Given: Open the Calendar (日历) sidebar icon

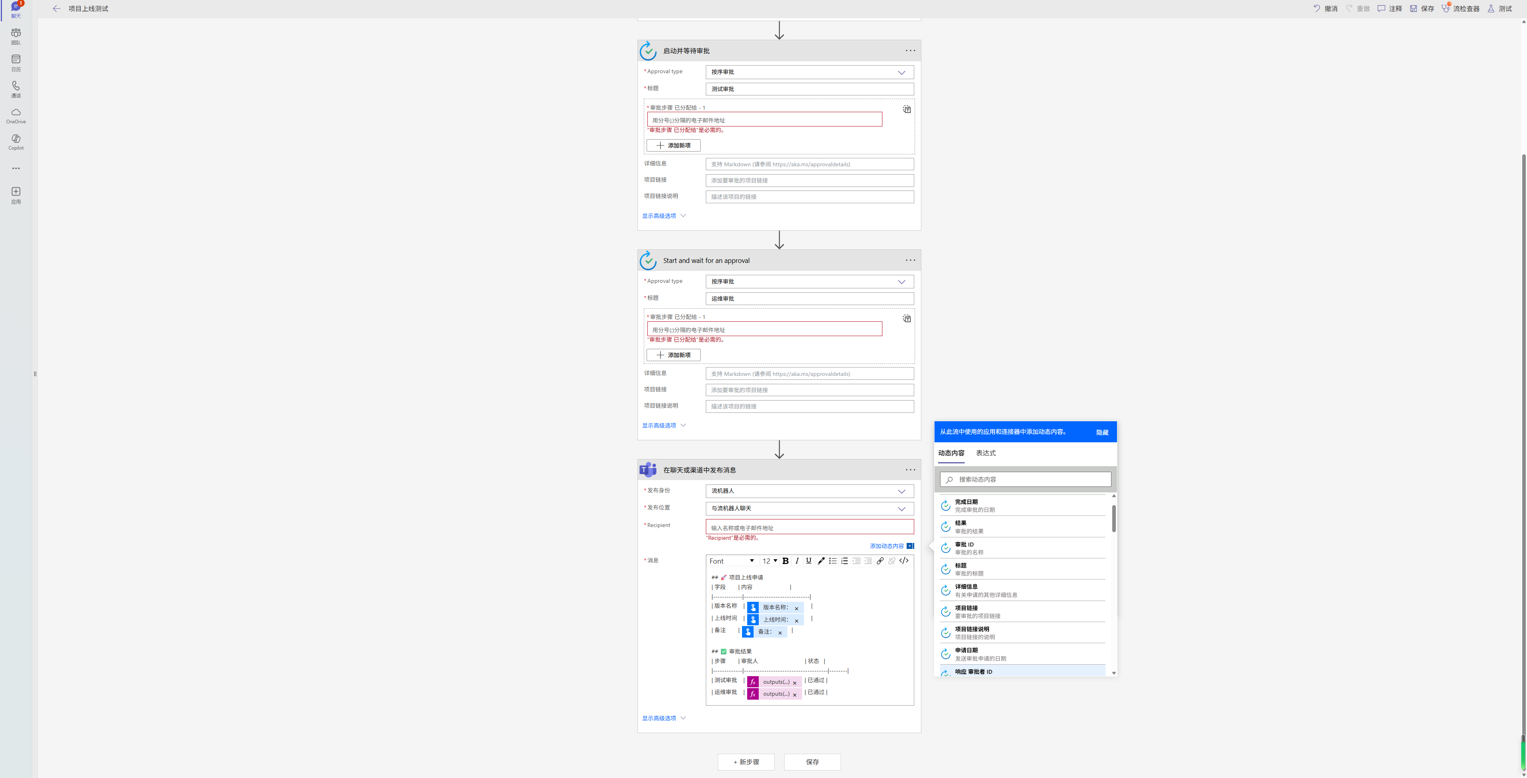Looking at the screenshot, I should coord(16,62).
